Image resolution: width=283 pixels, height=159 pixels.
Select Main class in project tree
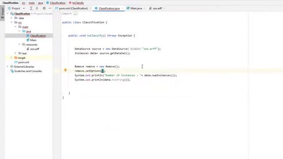pos(33,40)
